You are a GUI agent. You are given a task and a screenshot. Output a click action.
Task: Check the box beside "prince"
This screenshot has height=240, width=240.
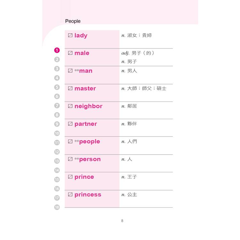click(x=70, y=177)
